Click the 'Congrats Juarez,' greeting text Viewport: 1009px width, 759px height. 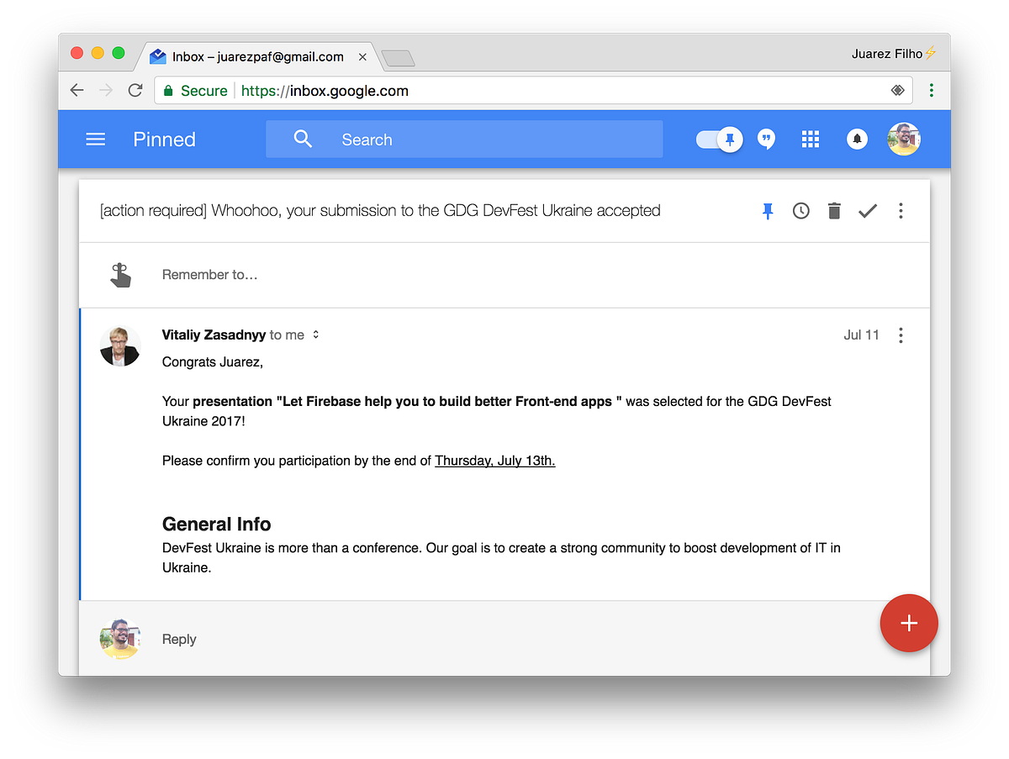pyautogui.click(x=213, y=362)
